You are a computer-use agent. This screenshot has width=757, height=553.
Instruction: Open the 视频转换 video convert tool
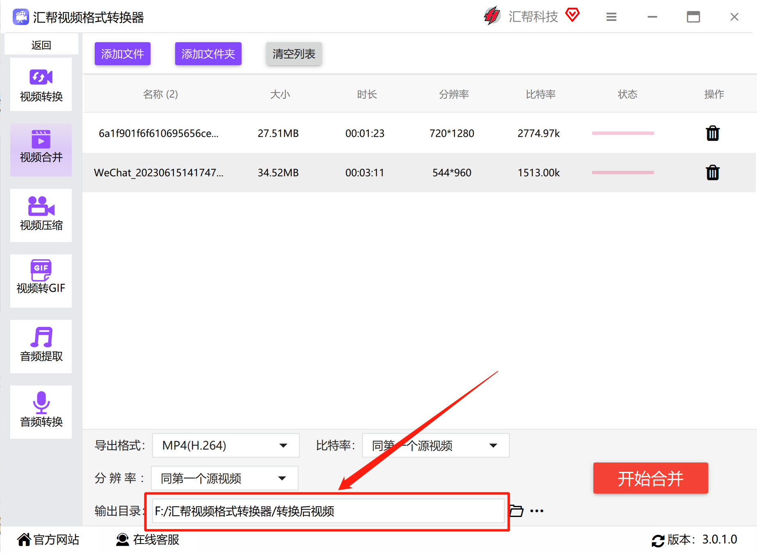tap(41, 85)
